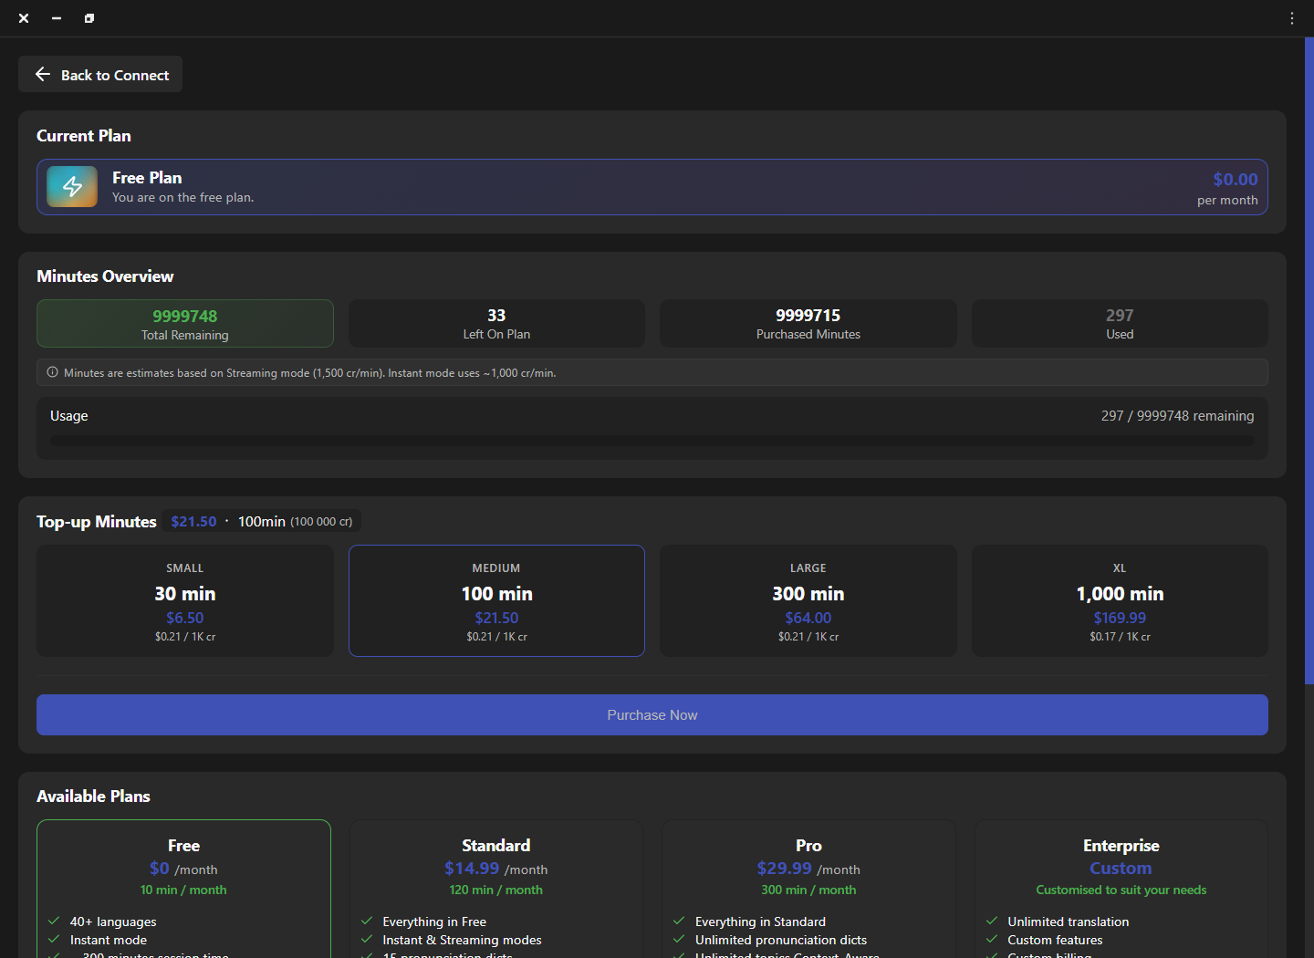Restore the window using title bar button
Screen dimensions: 1314x958
(89, 18)
